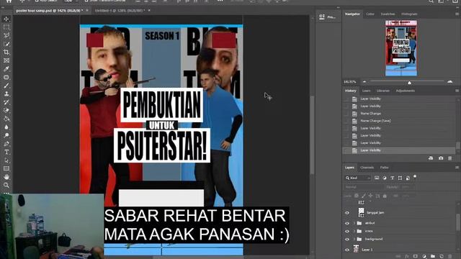Select the Lasso tool
This screenshot has width=461, height=259.
coord(6,35)
